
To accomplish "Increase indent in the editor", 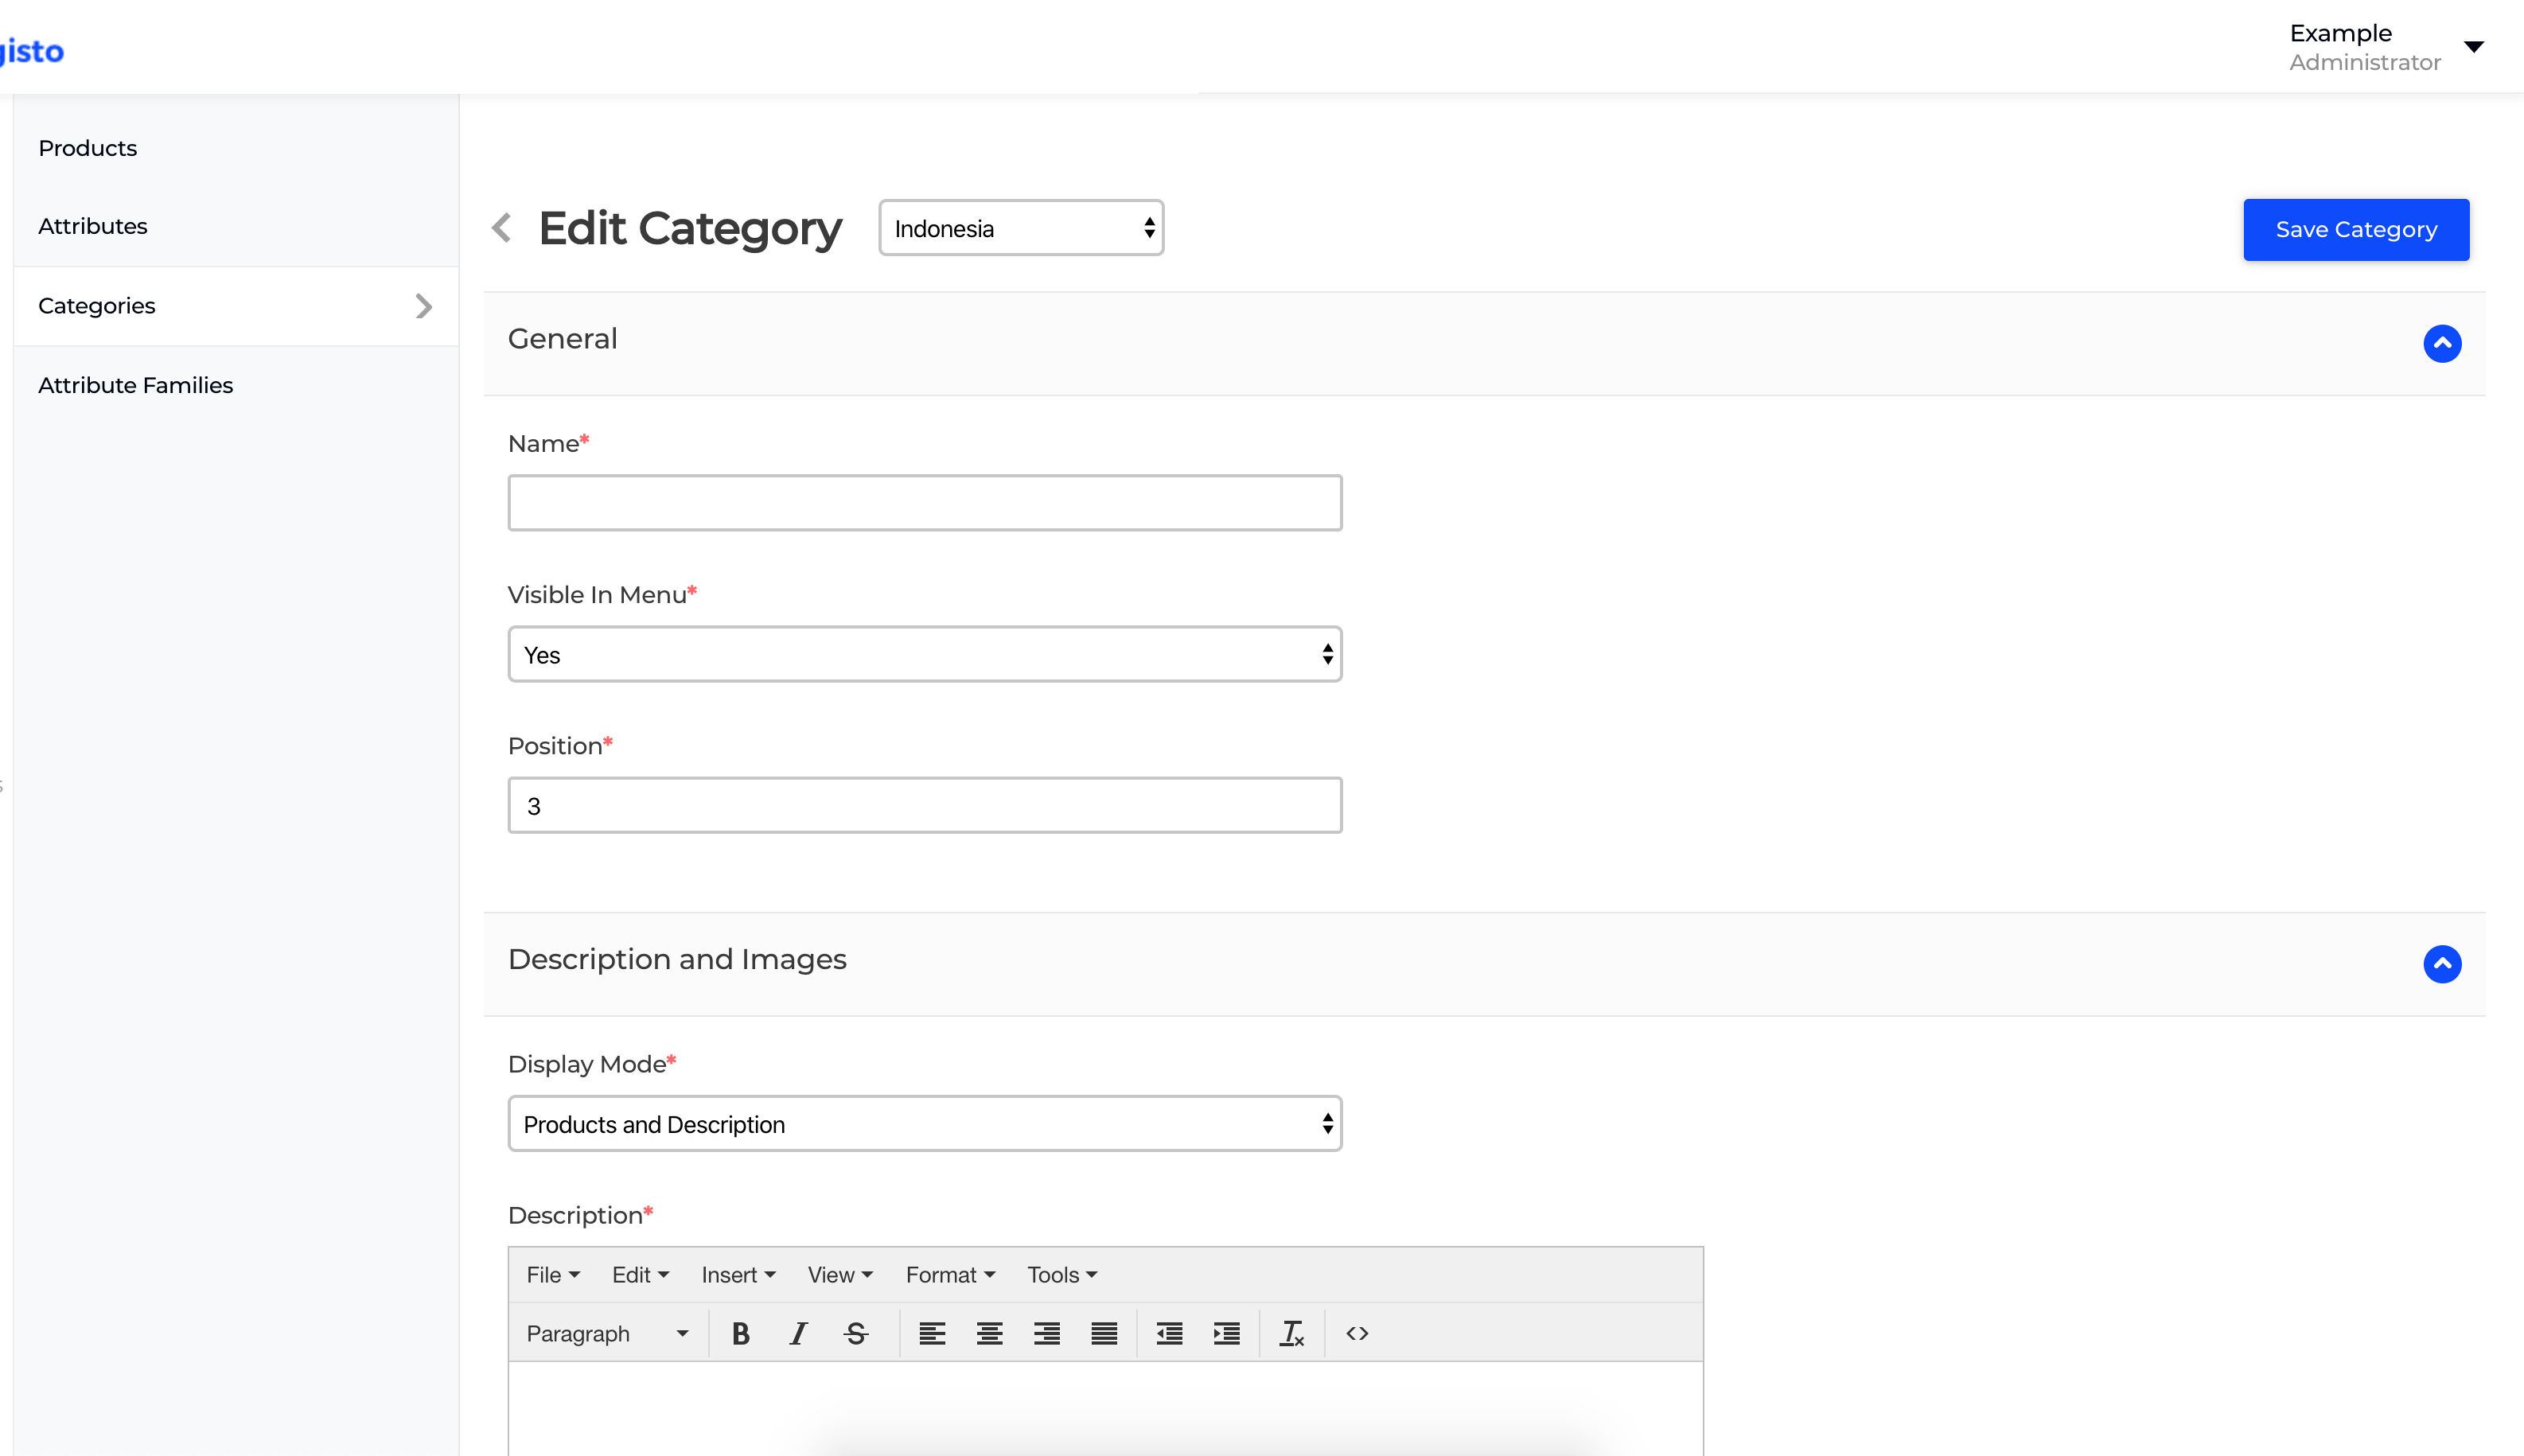I will click(1227, 1333).
